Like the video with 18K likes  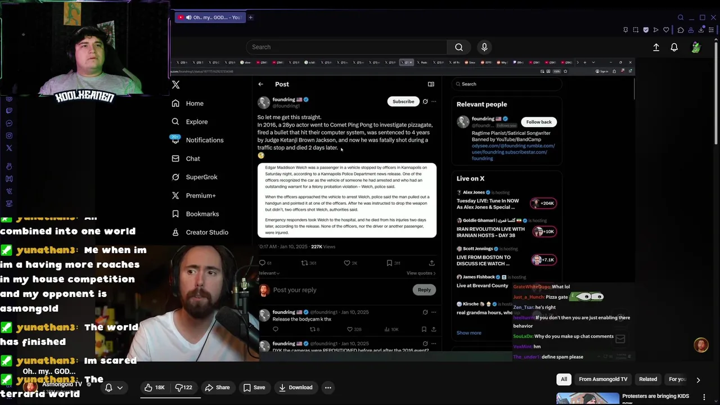(154, 388)
